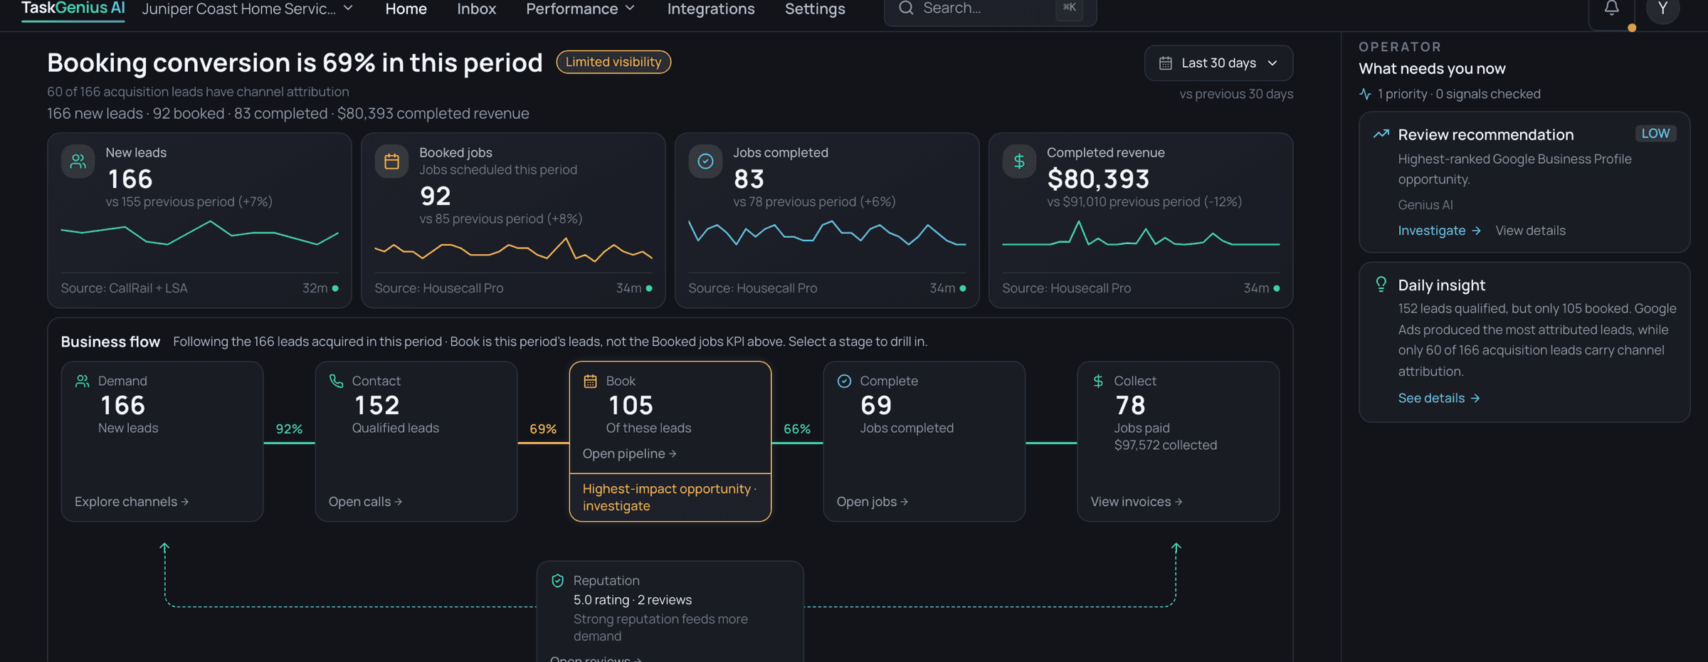
Task: Click the Collect stage dollar icon
Action: pyautogui.click(x=1098, y=382)
